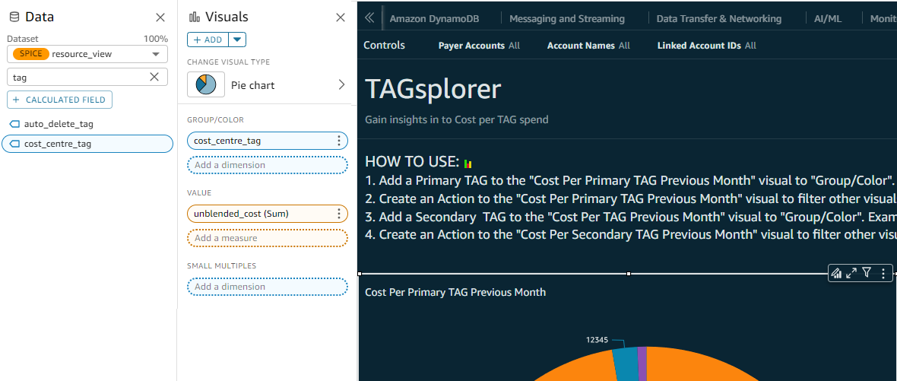
Task: Open the Payer Accounts control
Action: click(479, 45)
